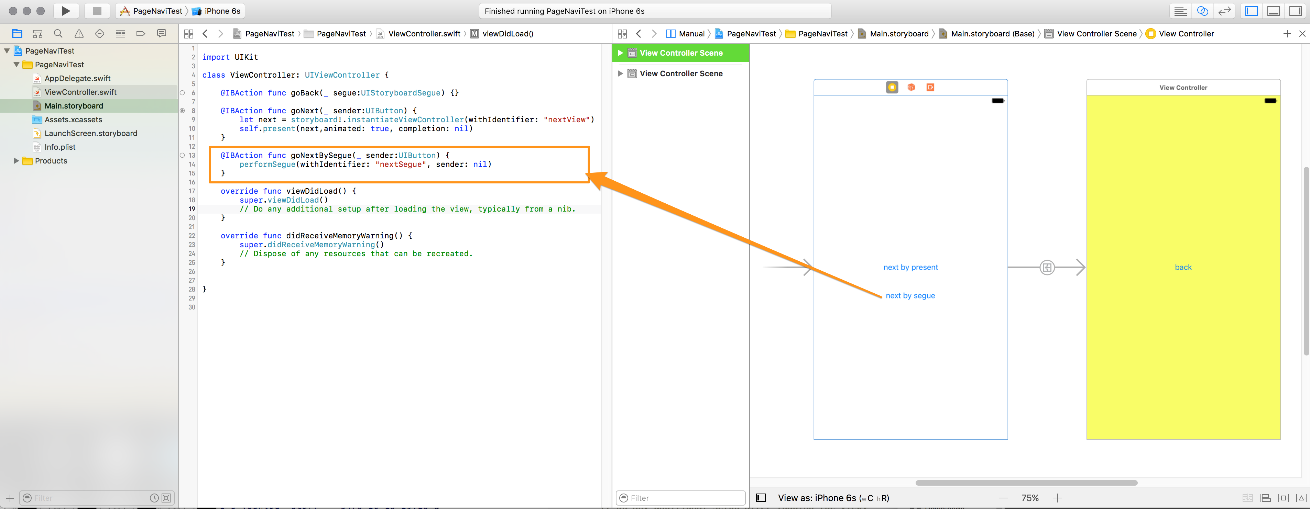Expand the second View Controller Scene

pos(621,73)
